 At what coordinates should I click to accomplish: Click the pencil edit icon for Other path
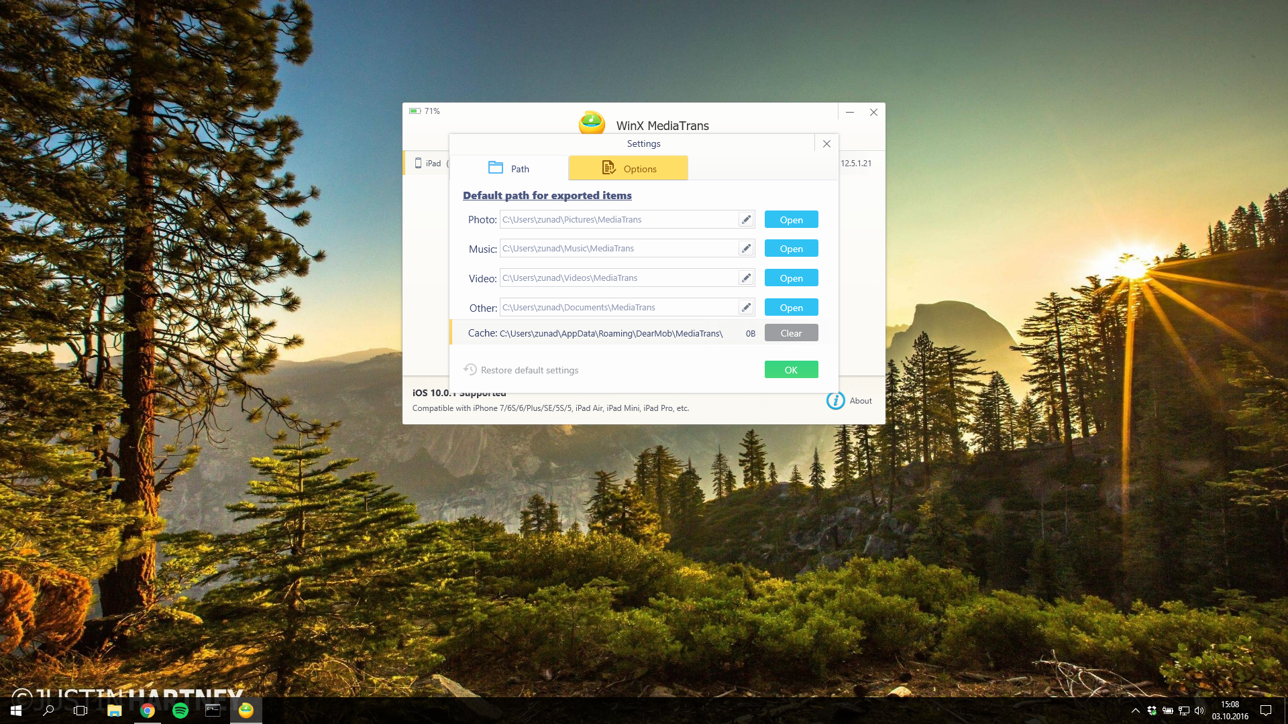coord(746,308)
